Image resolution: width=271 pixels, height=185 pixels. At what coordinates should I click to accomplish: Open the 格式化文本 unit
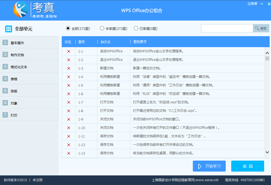(x=19, y=67)
